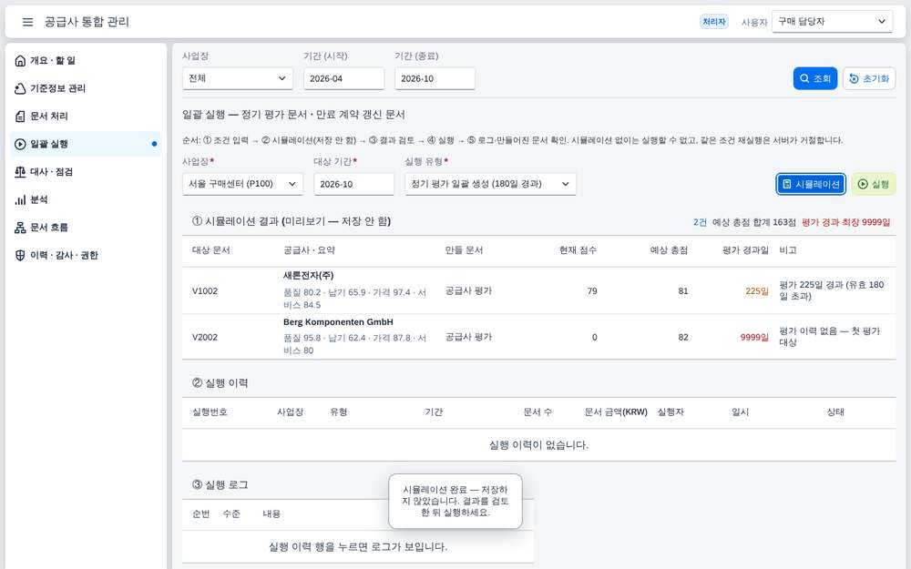Click supplier name 새론전자(주)

point(309,276)
